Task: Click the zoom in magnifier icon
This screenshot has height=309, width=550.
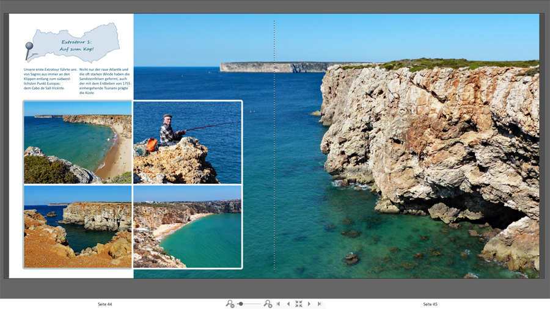Action: click(x=268, y=304)
